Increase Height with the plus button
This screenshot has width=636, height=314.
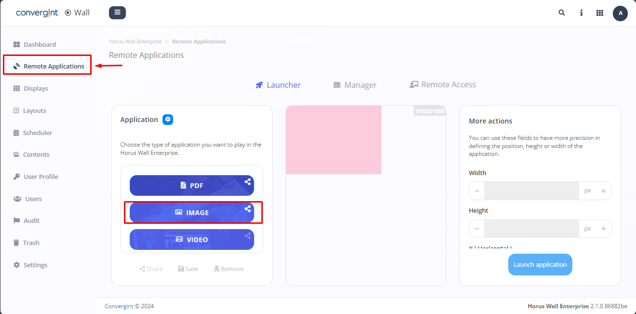coord(603,229)
